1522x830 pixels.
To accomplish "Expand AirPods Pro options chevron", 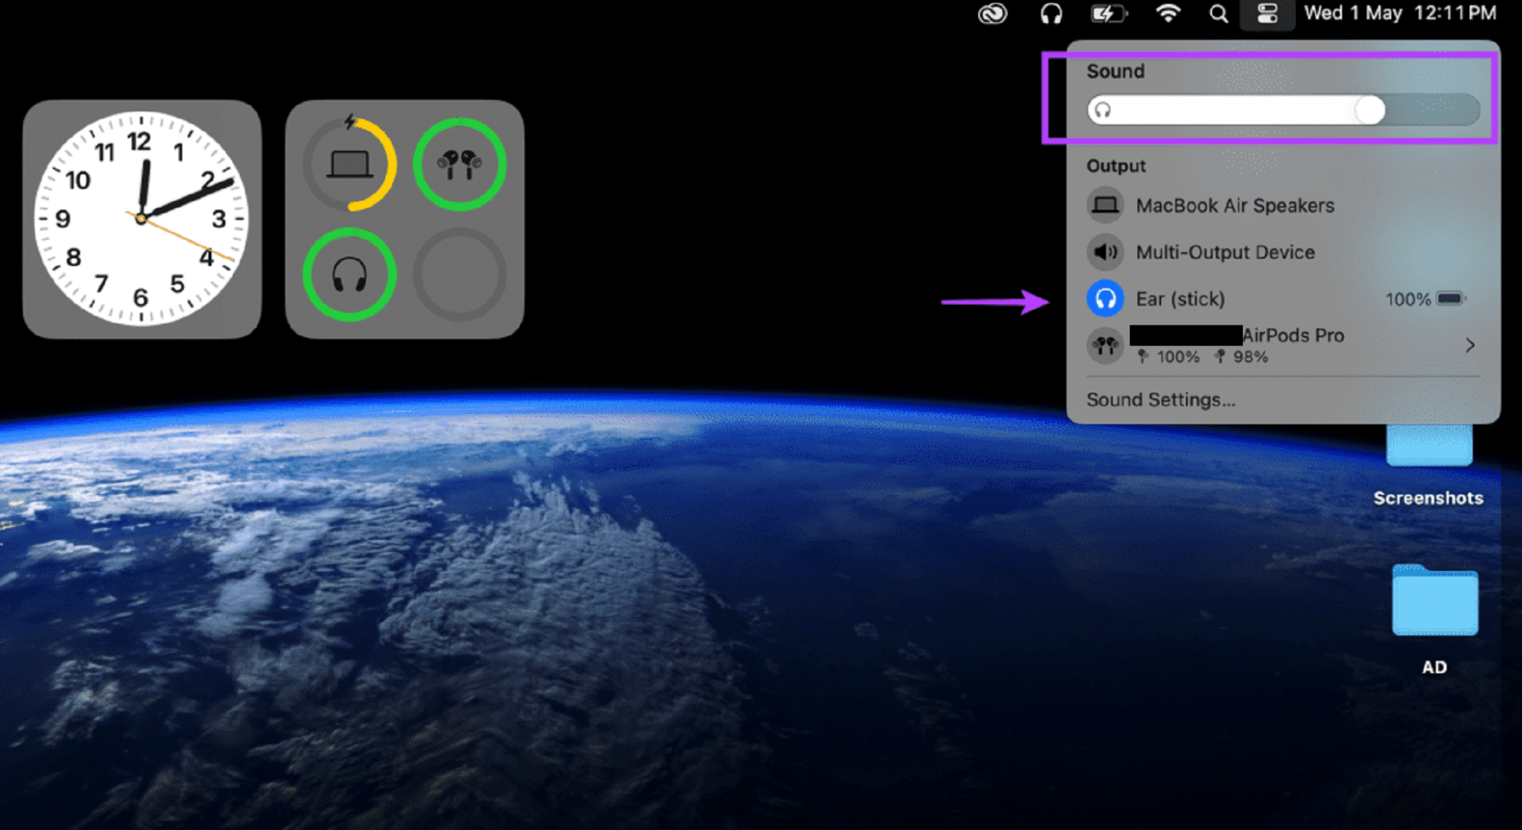I will point(1470,345).
